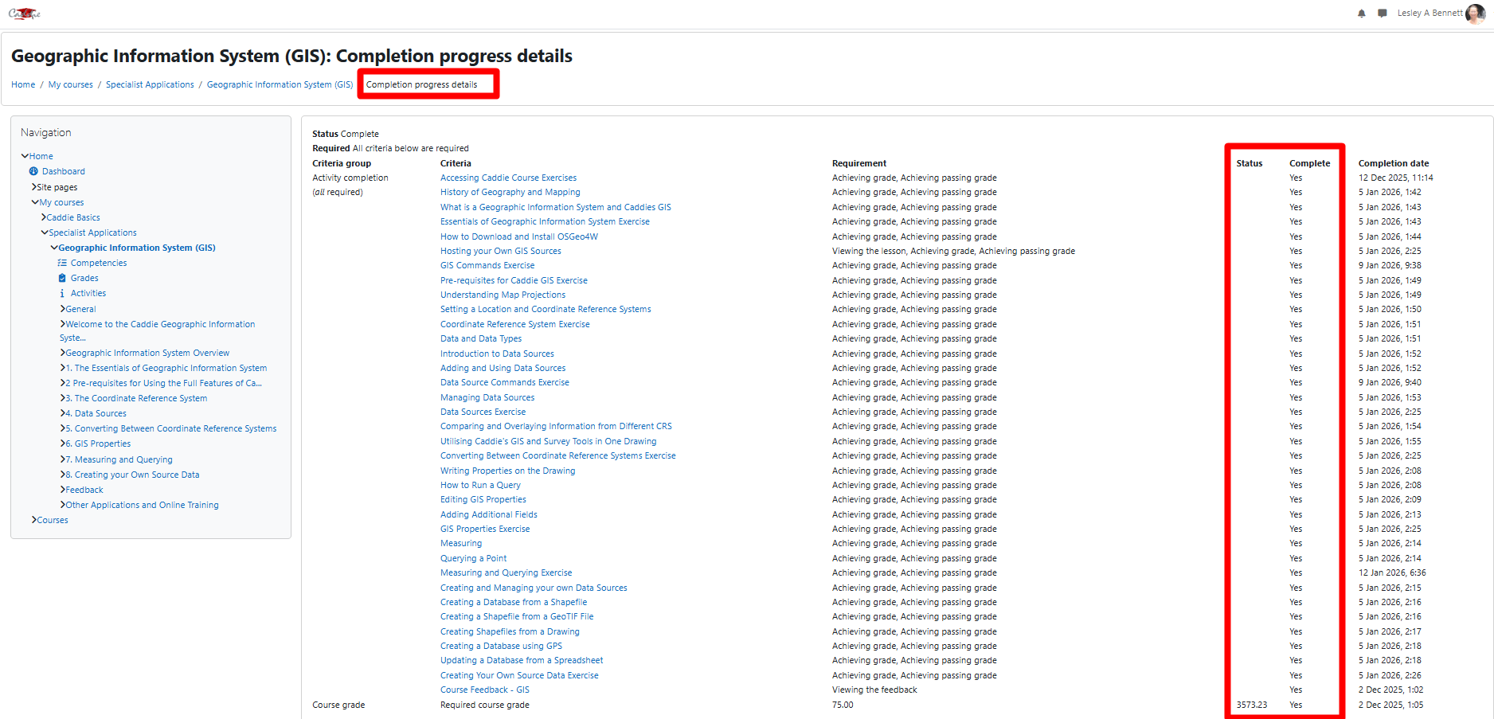Viewport: 1494px width, 719px height.
Task: Click the Activities info icon
Action: (x=62, y=293)
